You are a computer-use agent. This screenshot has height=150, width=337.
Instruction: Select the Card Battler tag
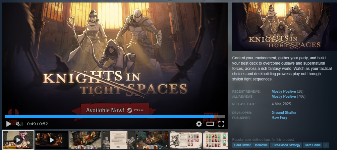pos(242,145)
